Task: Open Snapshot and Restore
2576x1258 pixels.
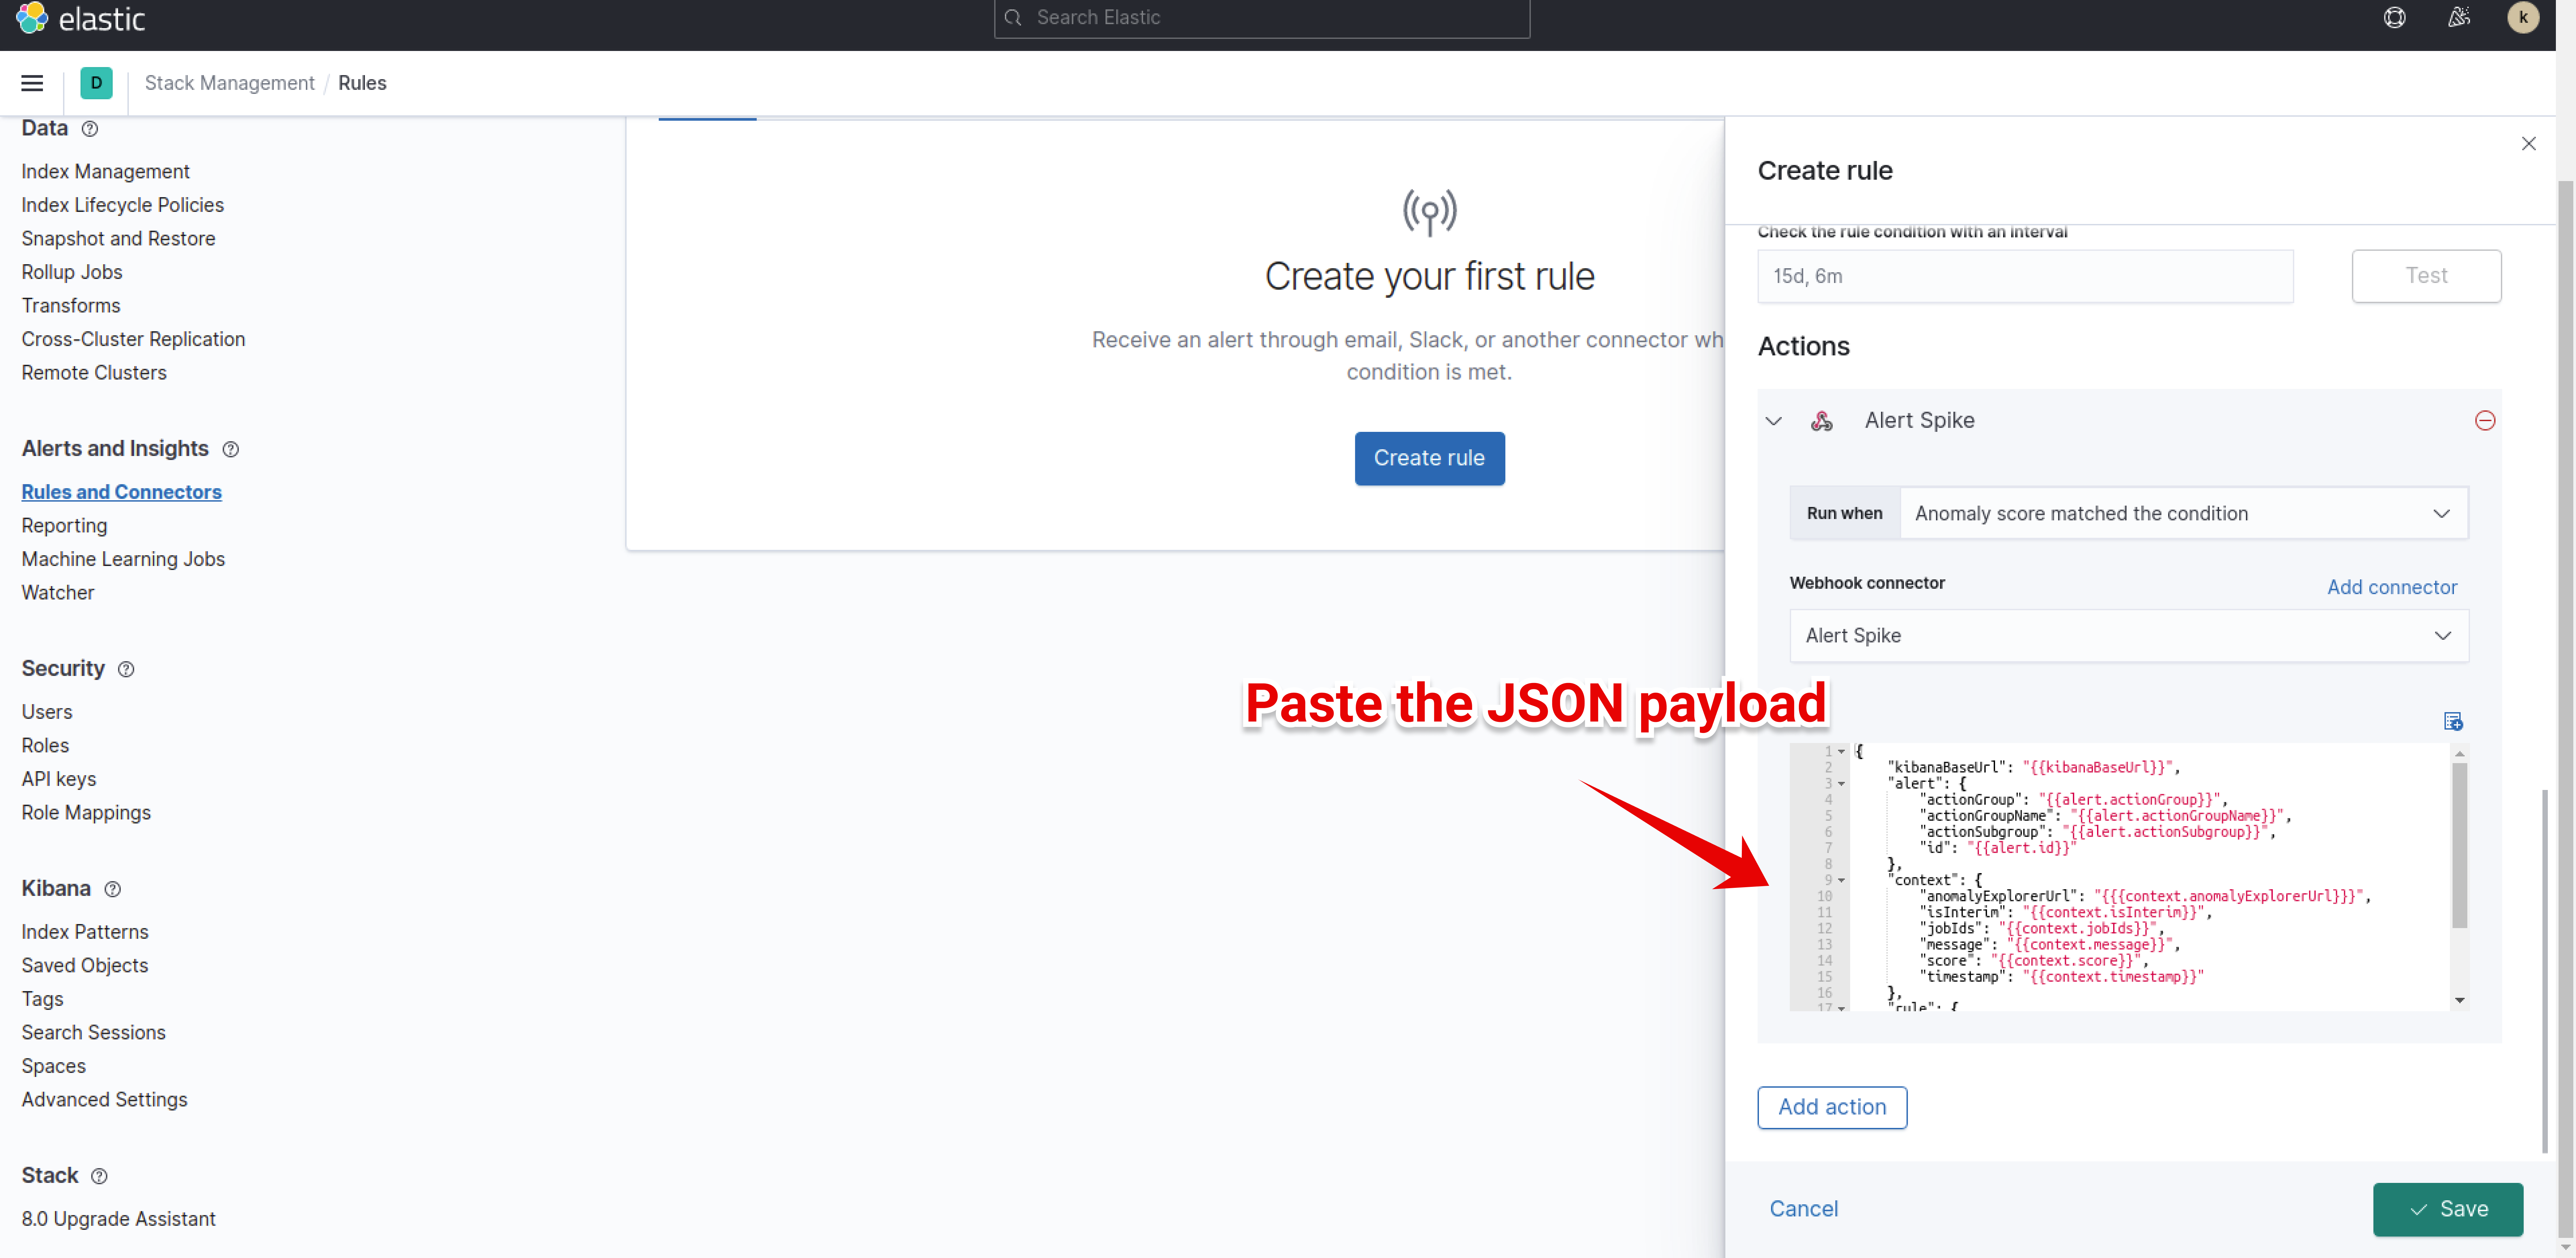Action: (119, 239)
